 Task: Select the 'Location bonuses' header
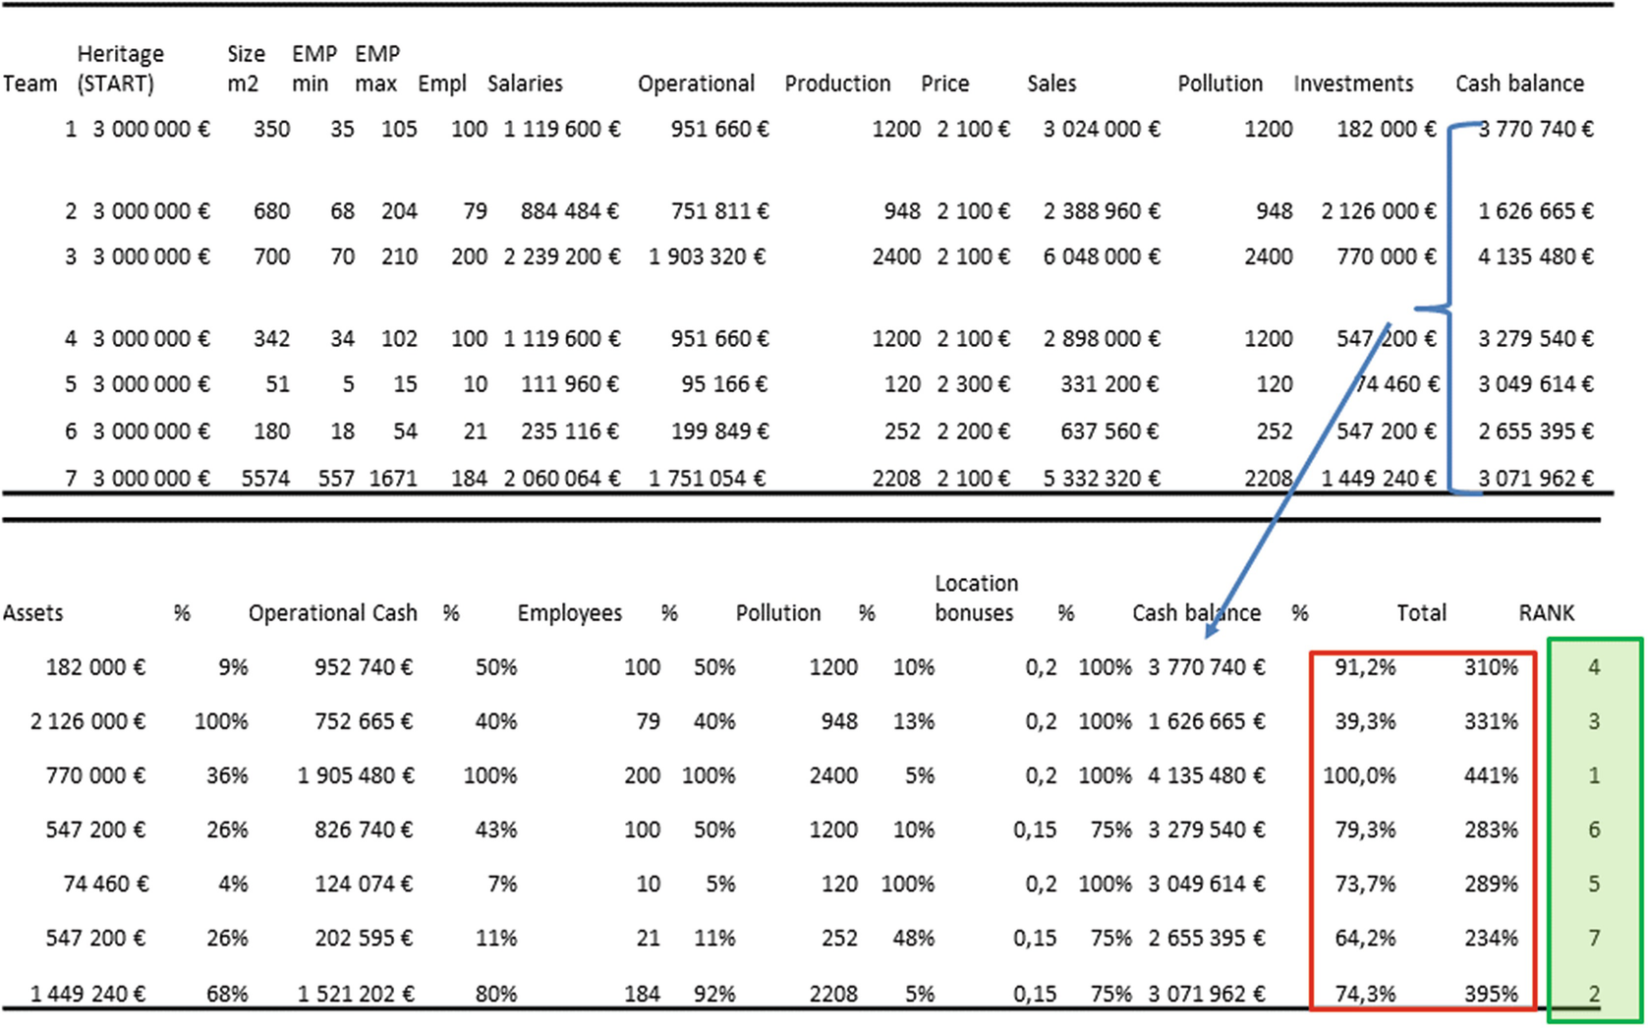975,598
